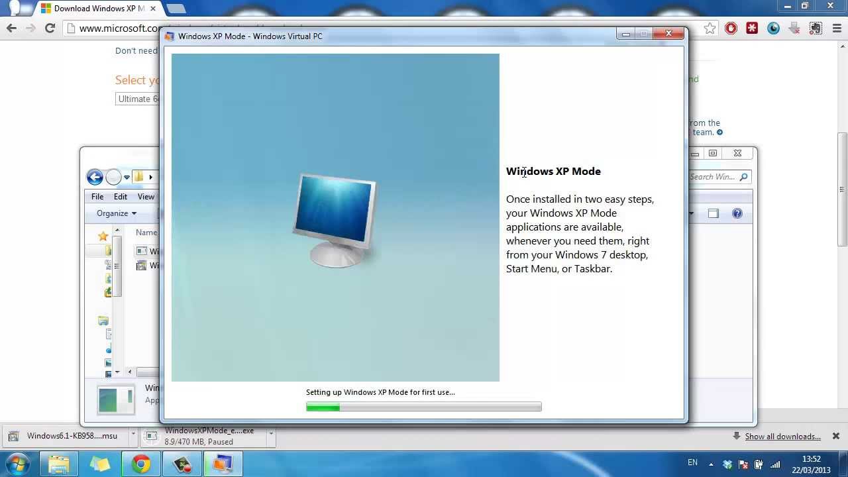Image resolution: width=848 pixels, height=477 pixels.
Task: Click the file preview thumbnail in details pane
Action: pos(116,399)
